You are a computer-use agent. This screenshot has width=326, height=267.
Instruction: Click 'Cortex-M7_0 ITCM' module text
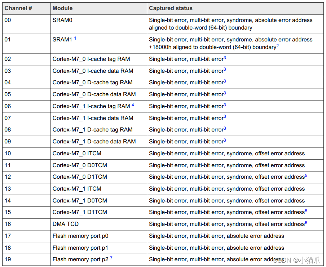point(77,153)
